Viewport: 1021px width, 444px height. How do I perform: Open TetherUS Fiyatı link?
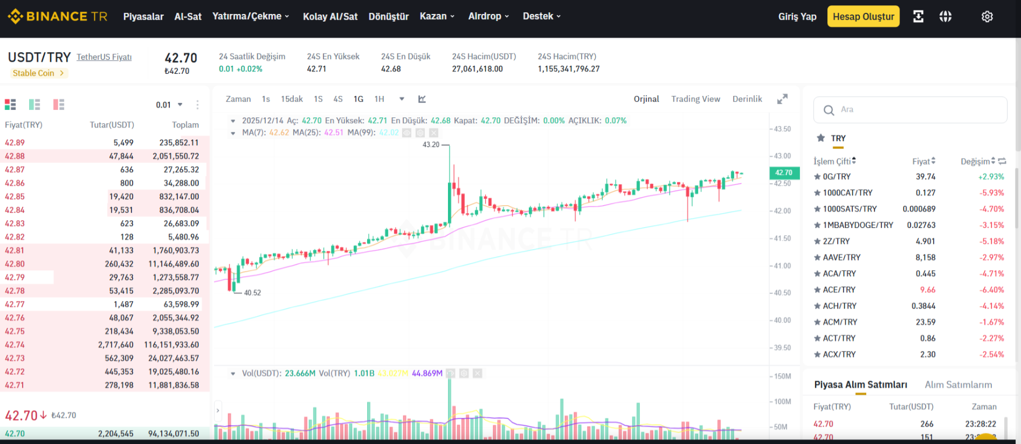(104, 57)
